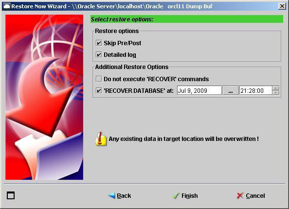289x209 pixels.
Task: Click the recovery date field Jul 9, 2009
Action: (199, 90)
